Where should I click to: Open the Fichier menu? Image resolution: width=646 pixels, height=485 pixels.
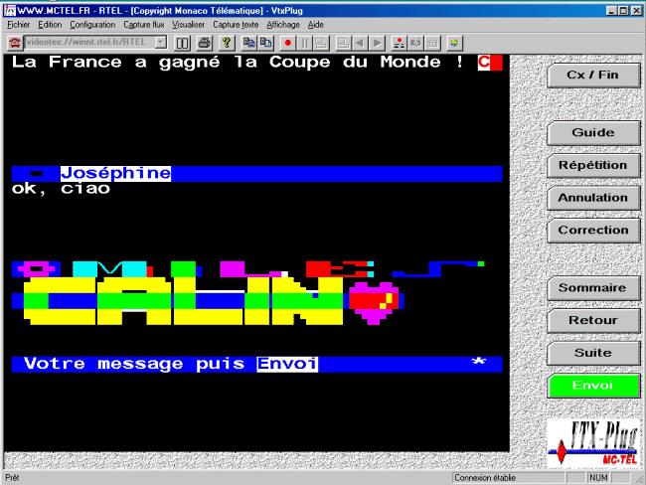coord(18,25)
